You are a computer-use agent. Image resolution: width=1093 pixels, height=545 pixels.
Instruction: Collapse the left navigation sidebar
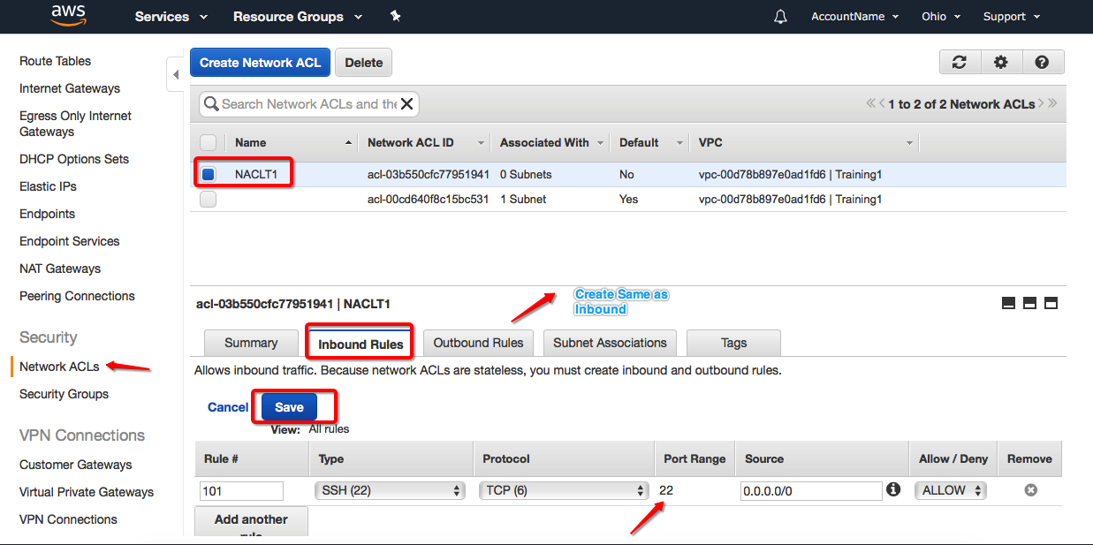175,74
